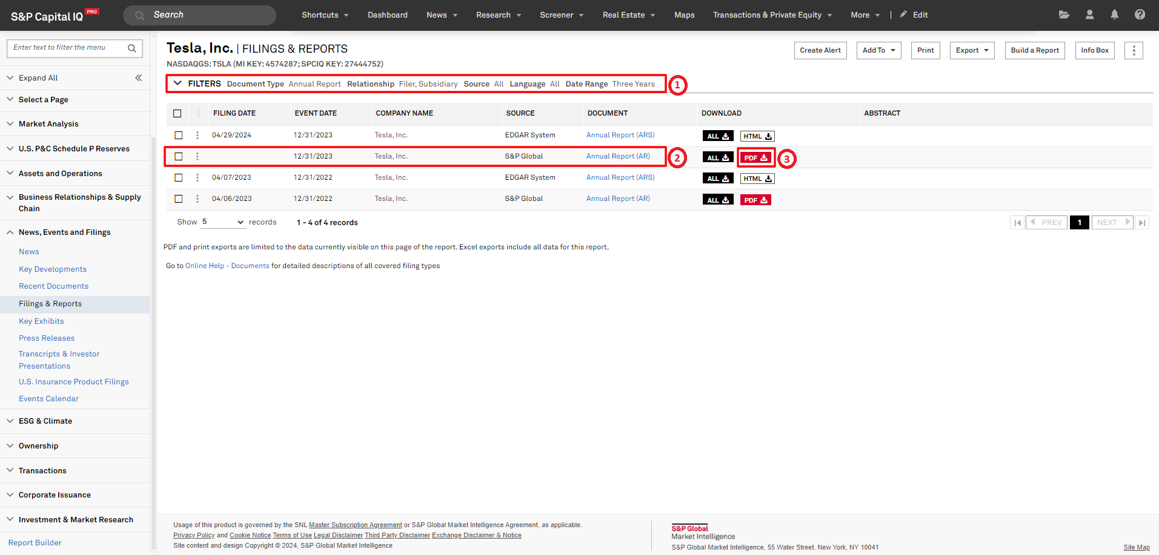Screen dimensions: 1159x555
Task: Check the box for 04/07/2023 filing row
Action: pyautogui.click(x=178, y=177)
